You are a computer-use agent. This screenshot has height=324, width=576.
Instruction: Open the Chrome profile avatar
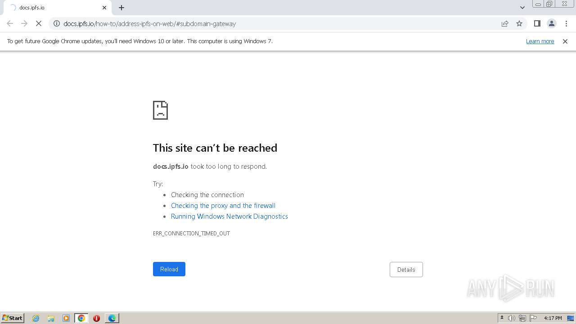point(551,23)
